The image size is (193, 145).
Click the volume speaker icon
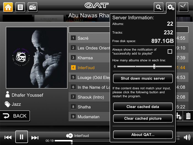187,137
